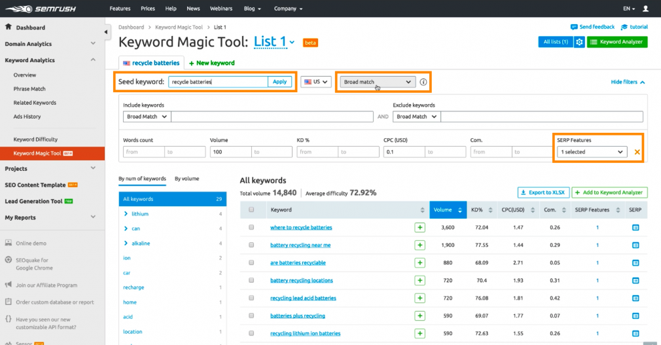Open Exclude keywords Broad Match dropdown

pos(416,117)
